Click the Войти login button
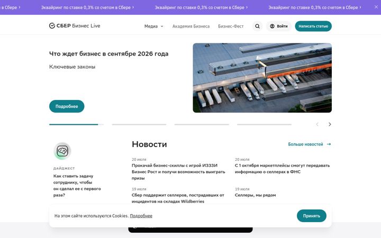 pos(279,26)
